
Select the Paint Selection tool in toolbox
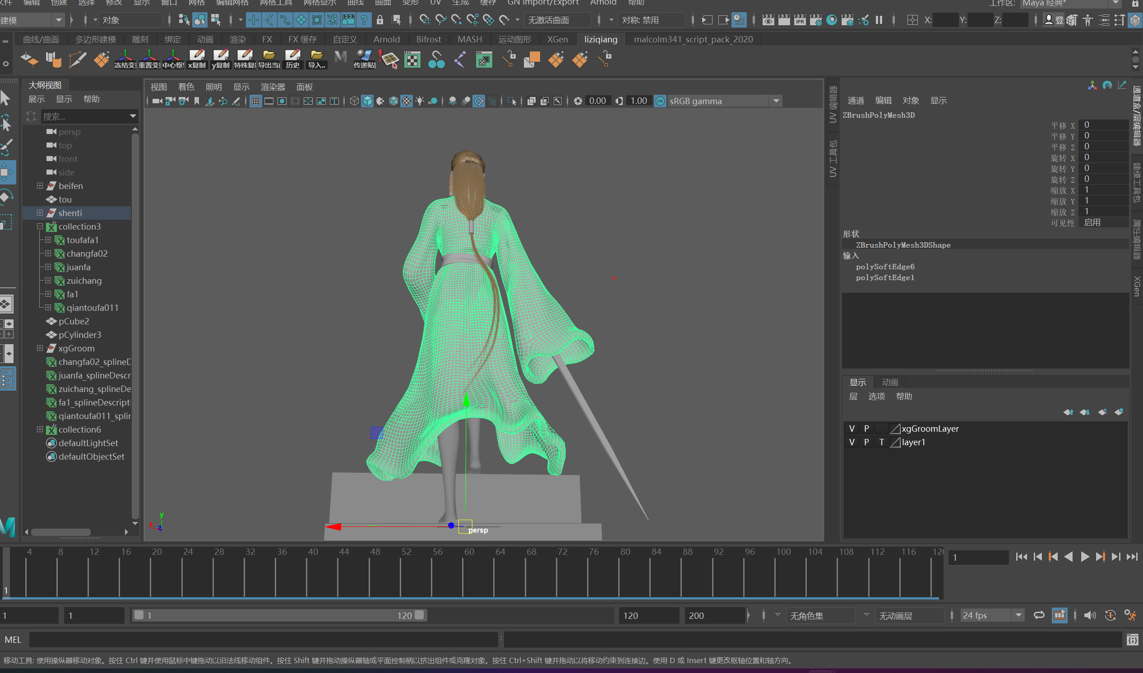pos(6,147)
